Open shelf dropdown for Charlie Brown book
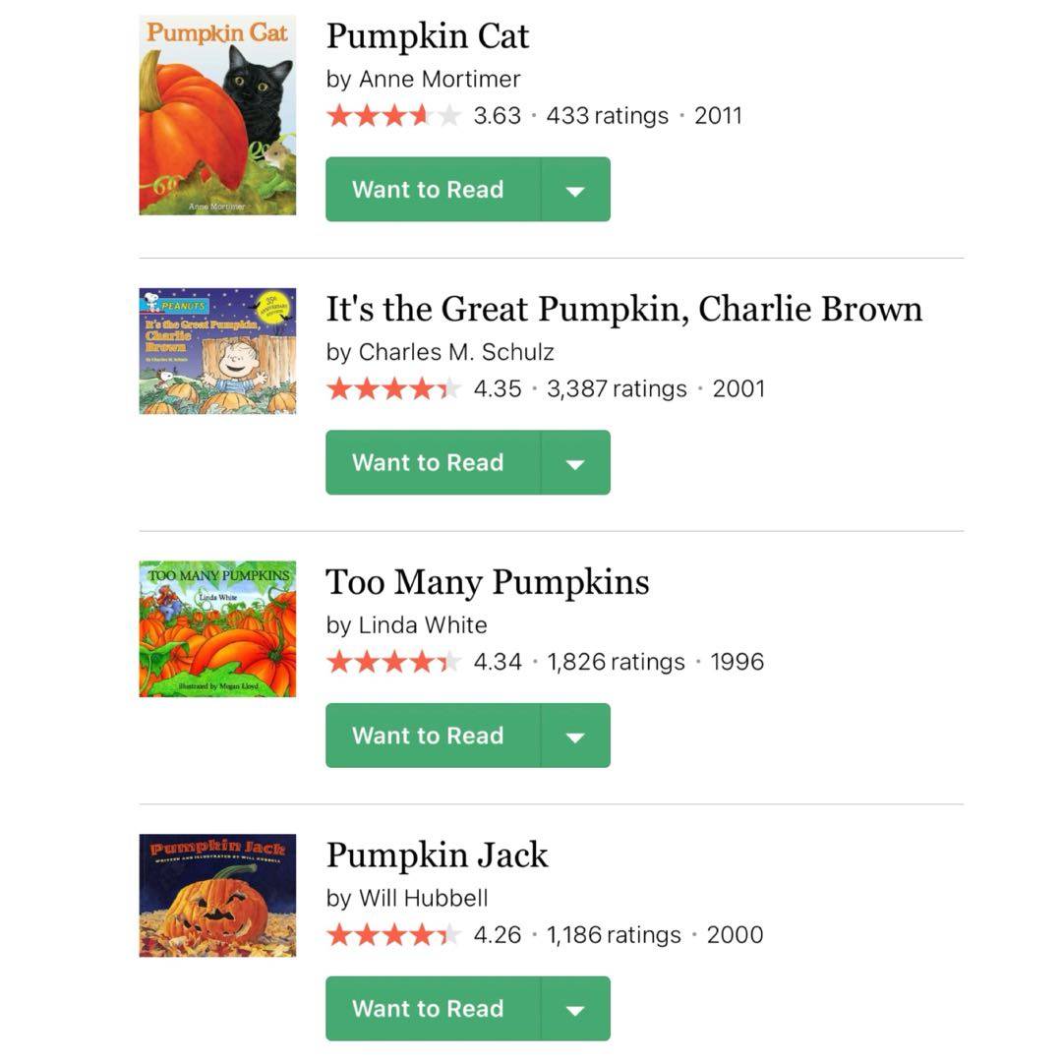 point(575,462)
